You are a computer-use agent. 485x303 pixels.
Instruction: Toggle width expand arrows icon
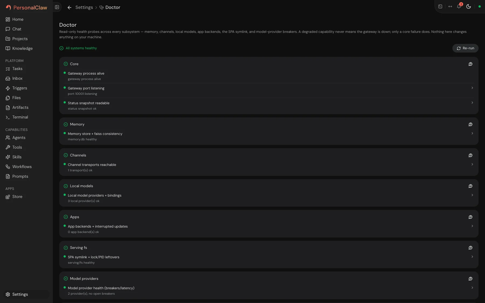coord(450,6)
